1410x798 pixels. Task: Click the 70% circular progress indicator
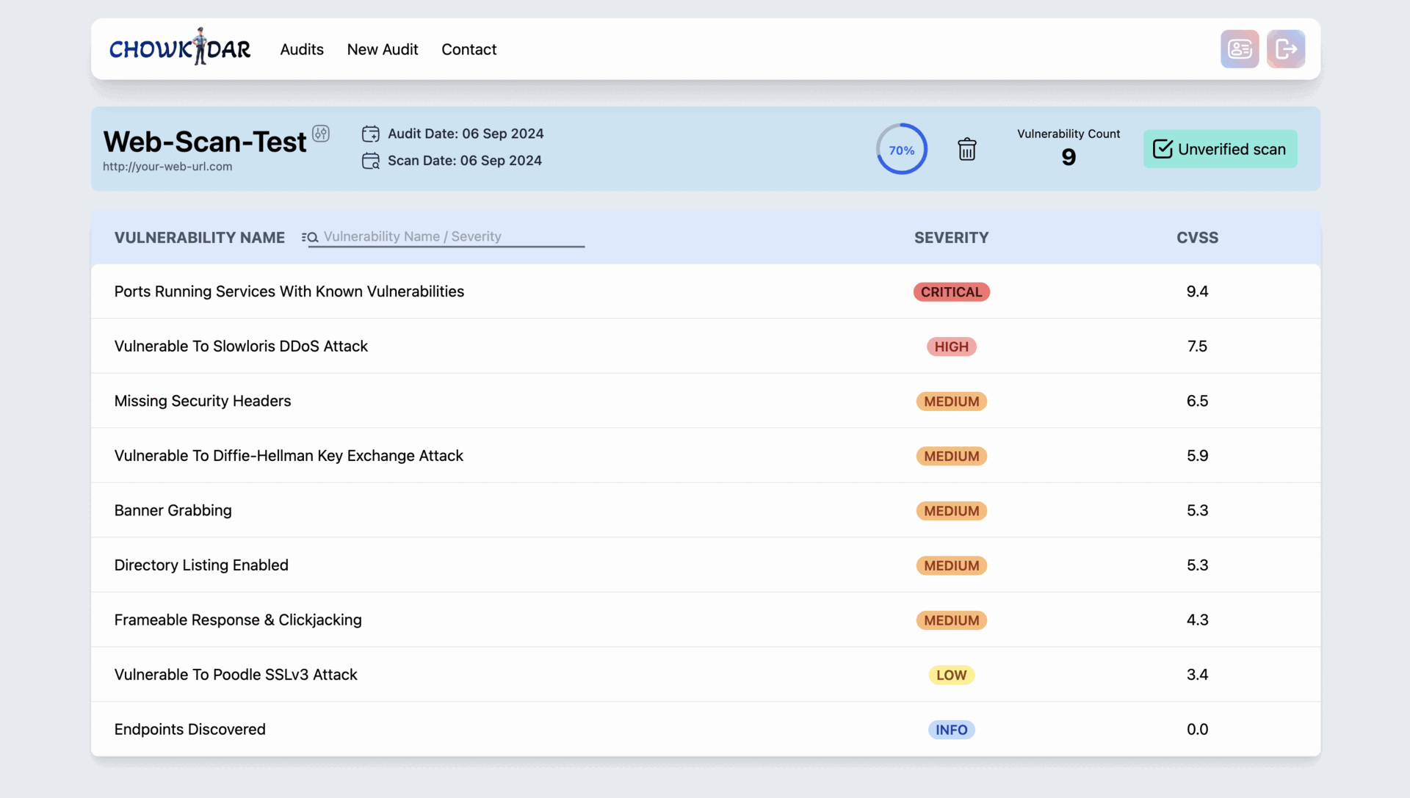900,149
